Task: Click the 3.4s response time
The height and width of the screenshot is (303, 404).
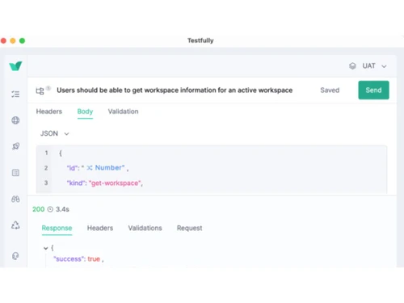Action: click(62, 209)
